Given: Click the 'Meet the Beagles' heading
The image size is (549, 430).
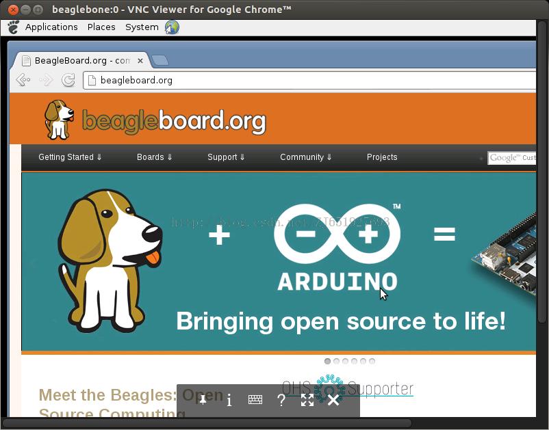Looking at the screenshot, I should (x=131, y=404).
